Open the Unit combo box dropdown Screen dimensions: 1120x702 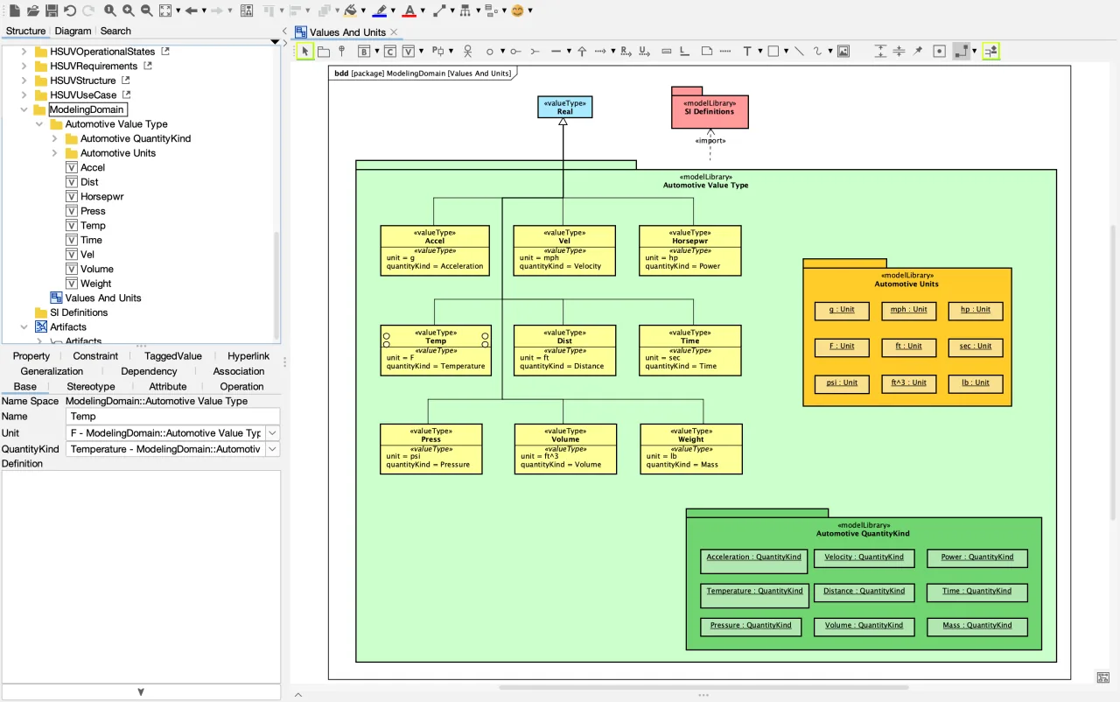click(x=272, y=433)
